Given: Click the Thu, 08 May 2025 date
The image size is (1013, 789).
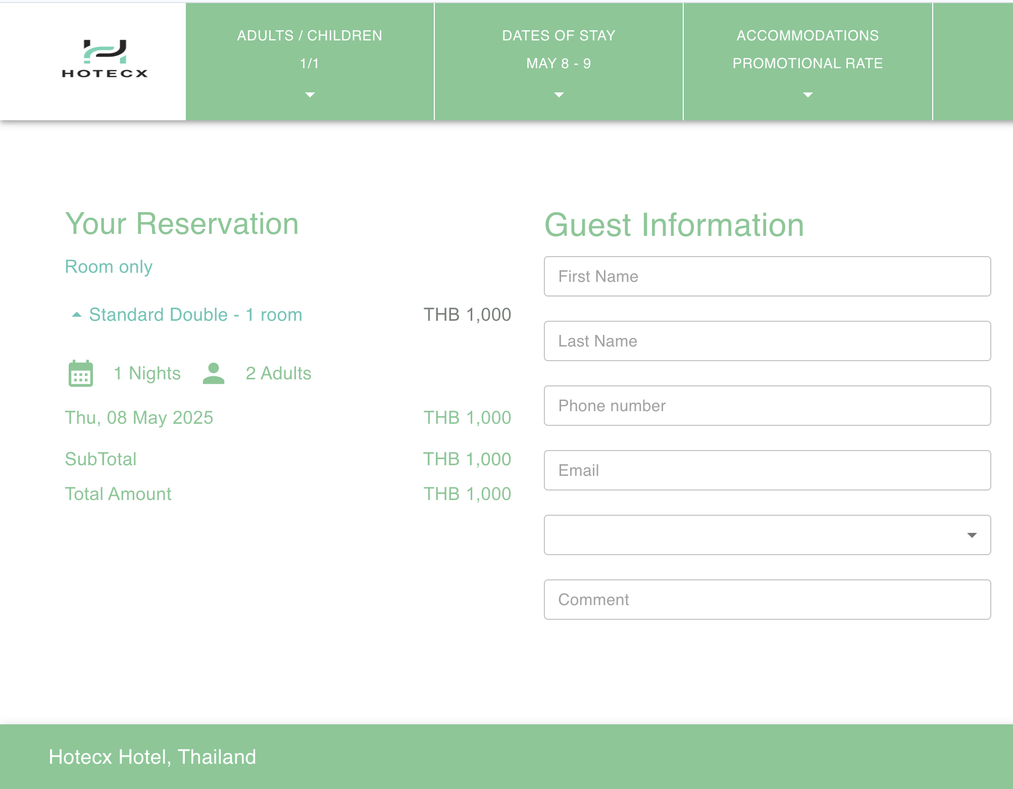Looking at the screenshot, I should [139, 418].
